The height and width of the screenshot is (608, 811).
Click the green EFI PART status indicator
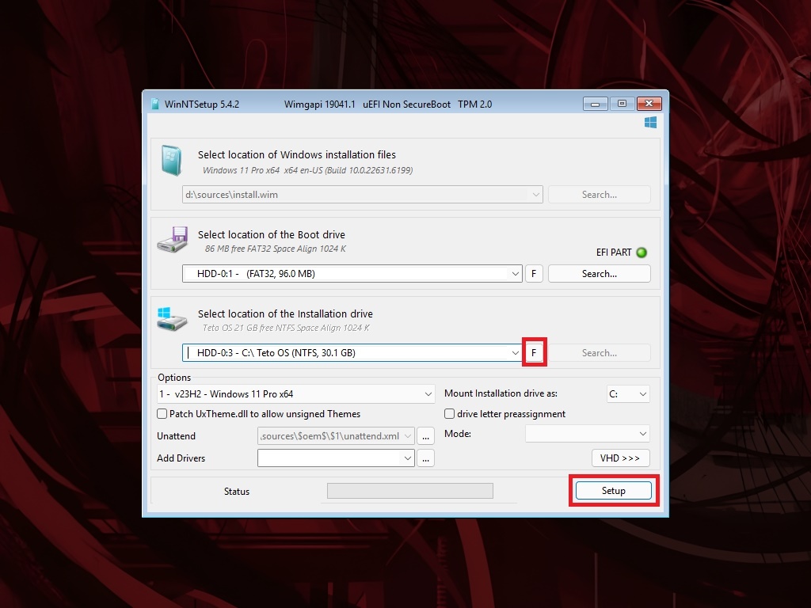(642, 253)
